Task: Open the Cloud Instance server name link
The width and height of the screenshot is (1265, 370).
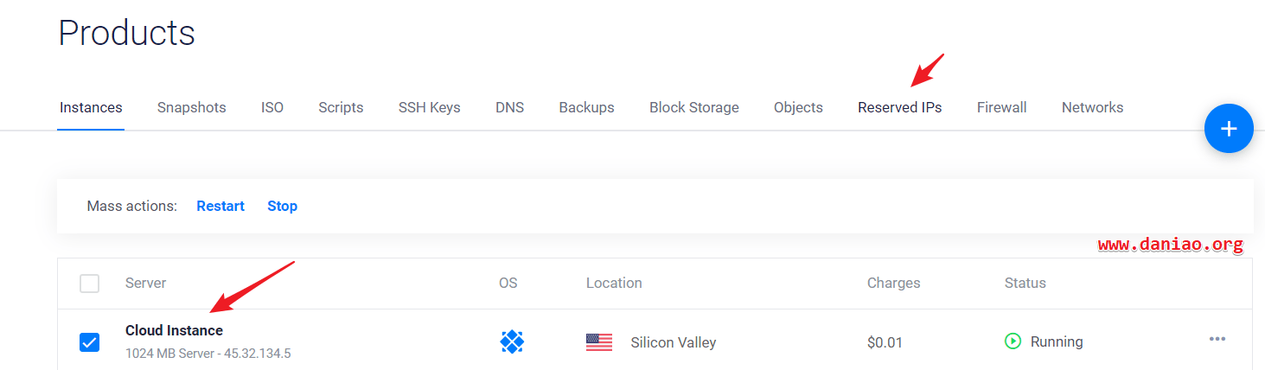Action: pyautogui.click(x=174, y=330)
